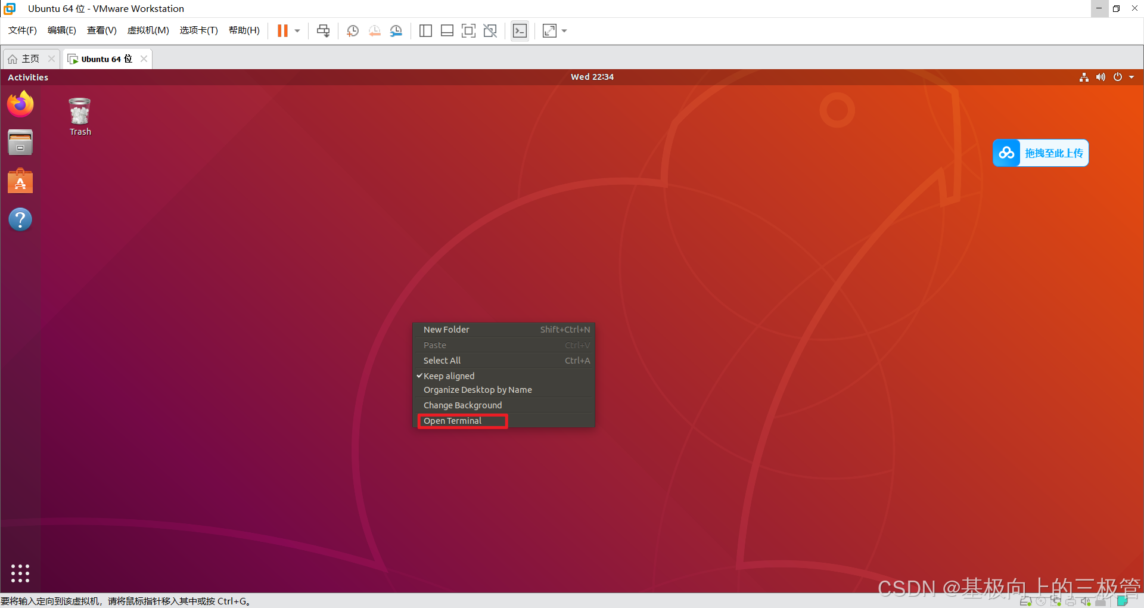The height and width of the screenshot is (608, 1144).
Task: Launch Firefox from the dock
Action: 20,104
